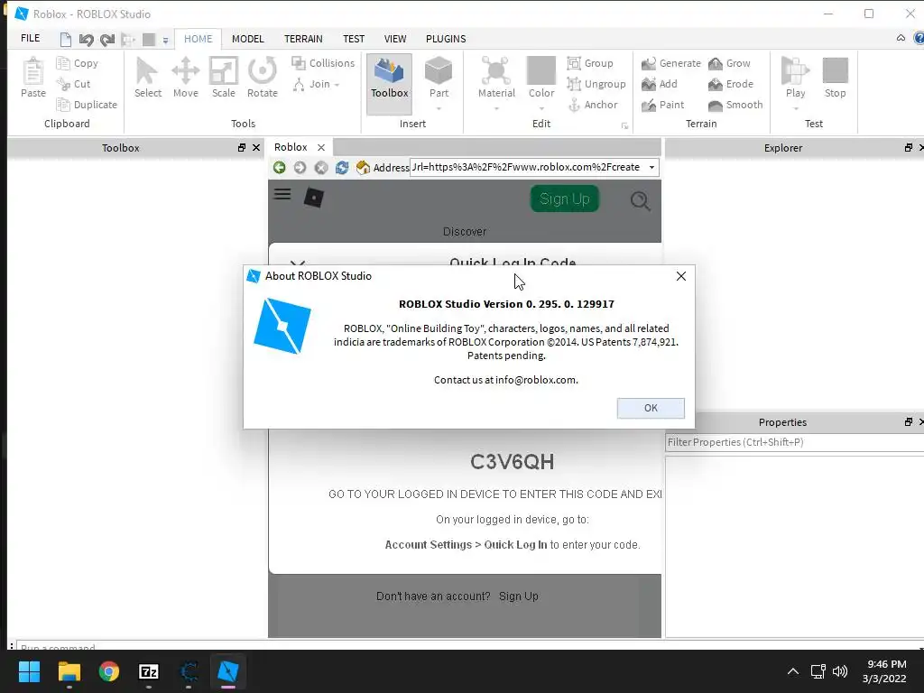
Task: Click the terrain Smooth tool
Action: pyautogui.click(x=735, y=105)
